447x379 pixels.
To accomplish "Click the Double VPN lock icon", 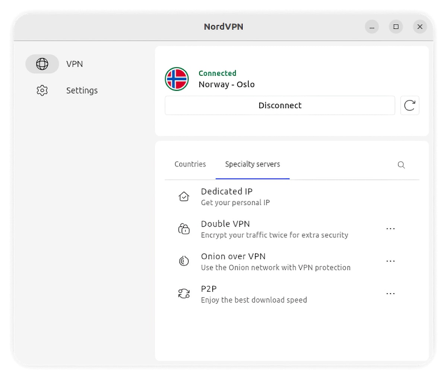I will point(184,229).
